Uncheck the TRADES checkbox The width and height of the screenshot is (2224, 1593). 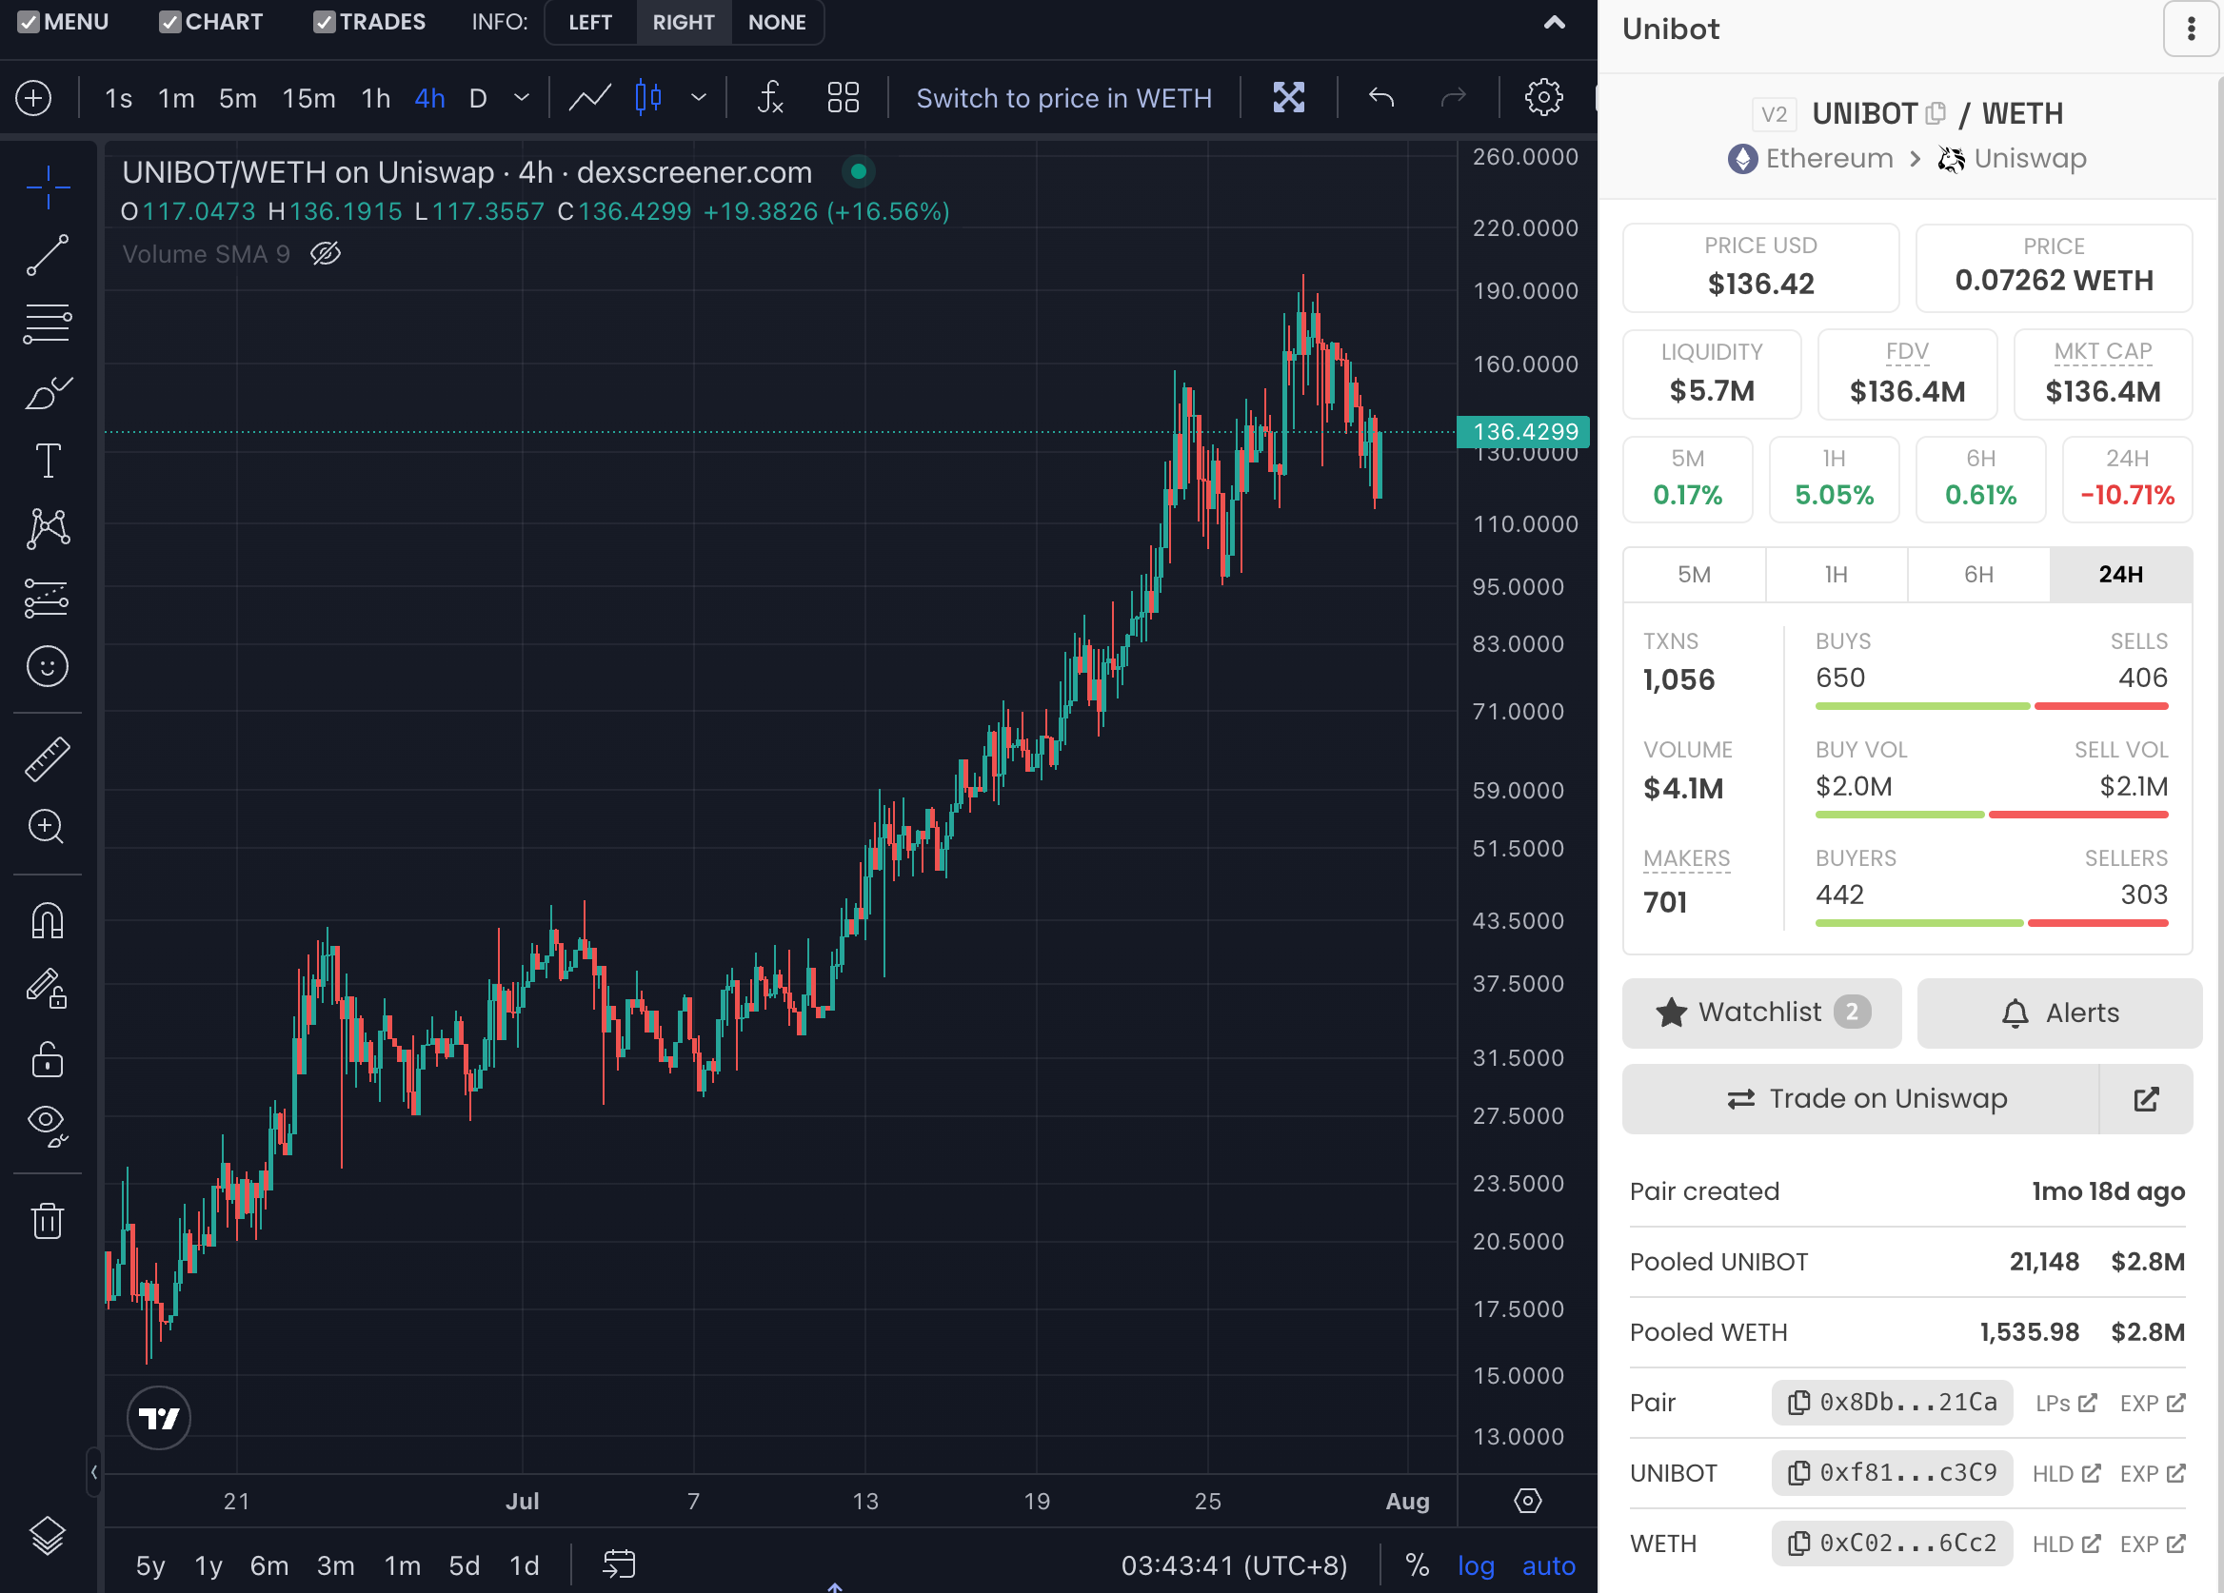[x=325, y=22]
